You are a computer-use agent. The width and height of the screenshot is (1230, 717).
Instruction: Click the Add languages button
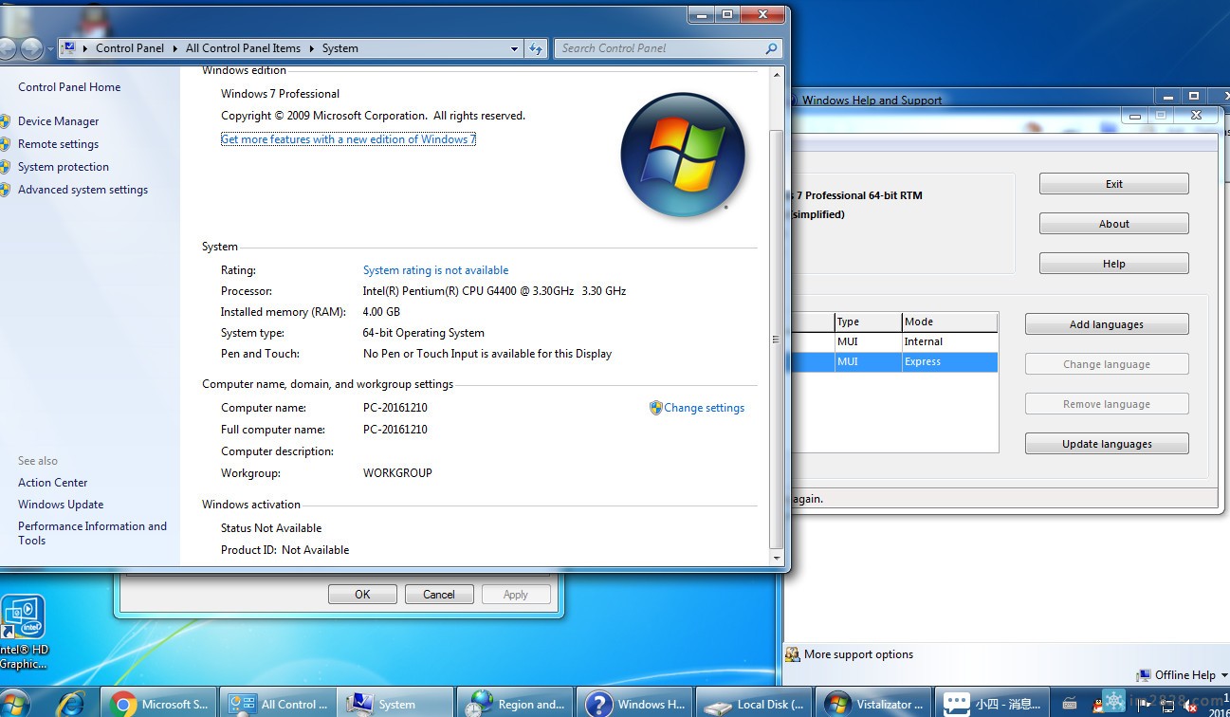1106,324
